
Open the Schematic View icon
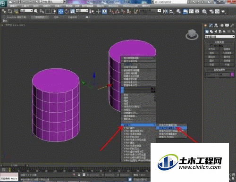click(x=197, y=11)
